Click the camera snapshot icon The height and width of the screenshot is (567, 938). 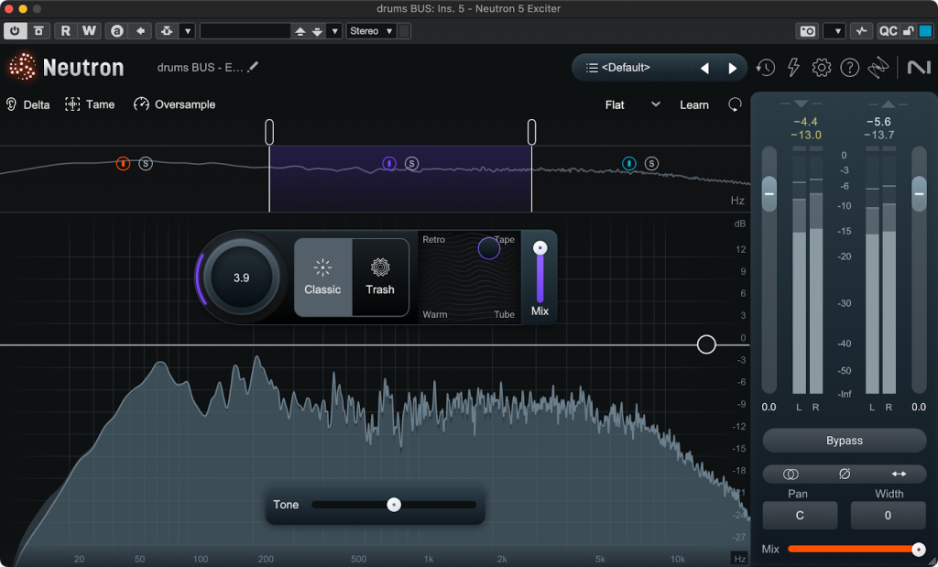pyautogui.click(x=807, y=31)
